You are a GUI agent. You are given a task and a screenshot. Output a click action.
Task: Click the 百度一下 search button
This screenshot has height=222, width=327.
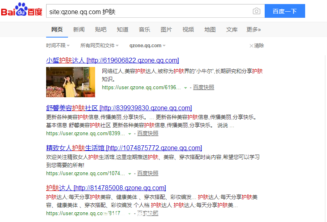point(285,11)
